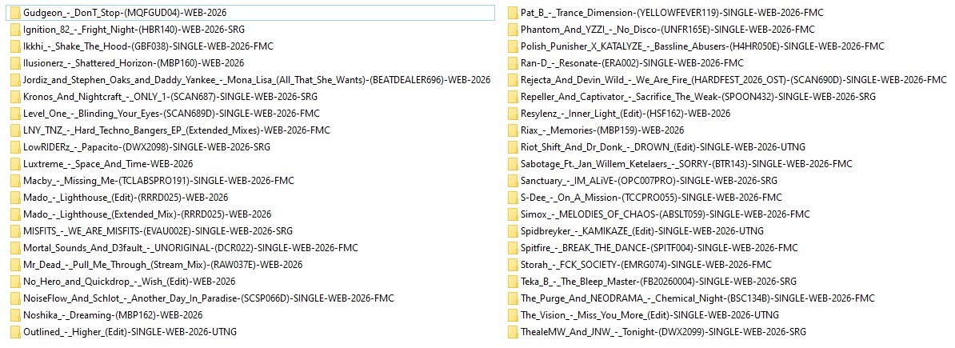Click folder icon beside LNY TNZ Hard Techno Bangers
The height and width of the screenshot is (348, 955).
15,130
